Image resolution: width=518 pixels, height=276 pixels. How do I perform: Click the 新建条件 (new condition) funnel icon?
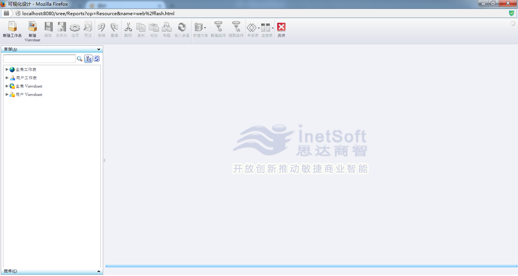pos(218,27)
